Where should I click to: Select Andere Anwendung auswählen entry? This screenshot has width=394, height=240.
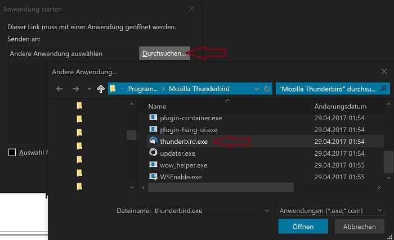click(56, 54)
